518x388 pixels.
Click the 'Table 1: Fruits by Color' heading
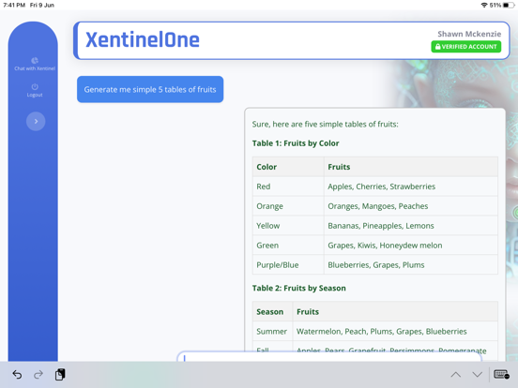(296, 143)
